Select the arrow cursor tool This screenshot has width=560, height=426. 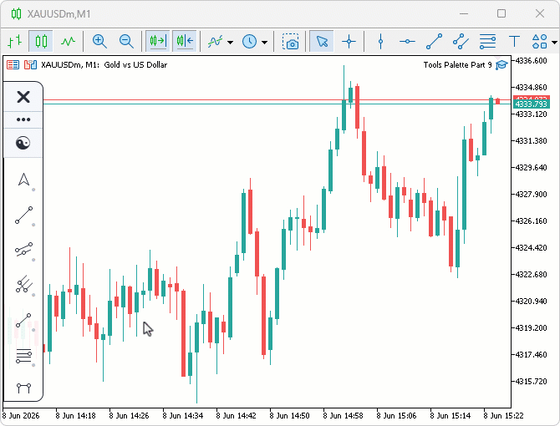coord(322,42)
